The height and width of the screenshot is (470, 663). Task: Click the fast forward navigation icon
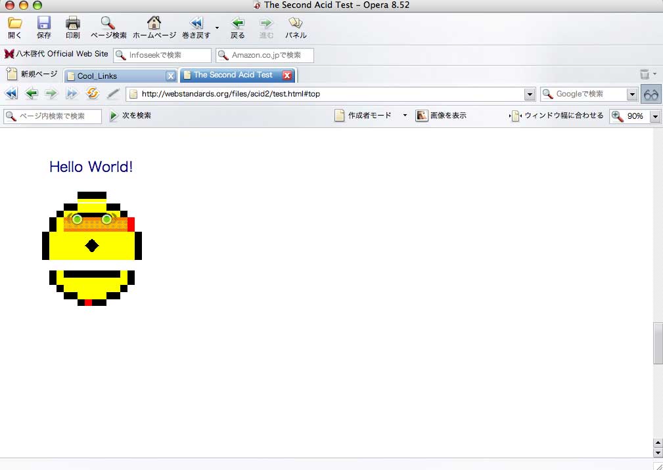(x=72, y=94)
